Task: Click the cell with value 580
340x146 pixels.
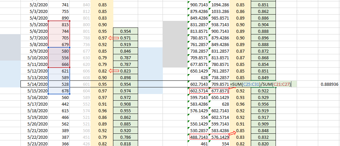Action: point(59,51)
